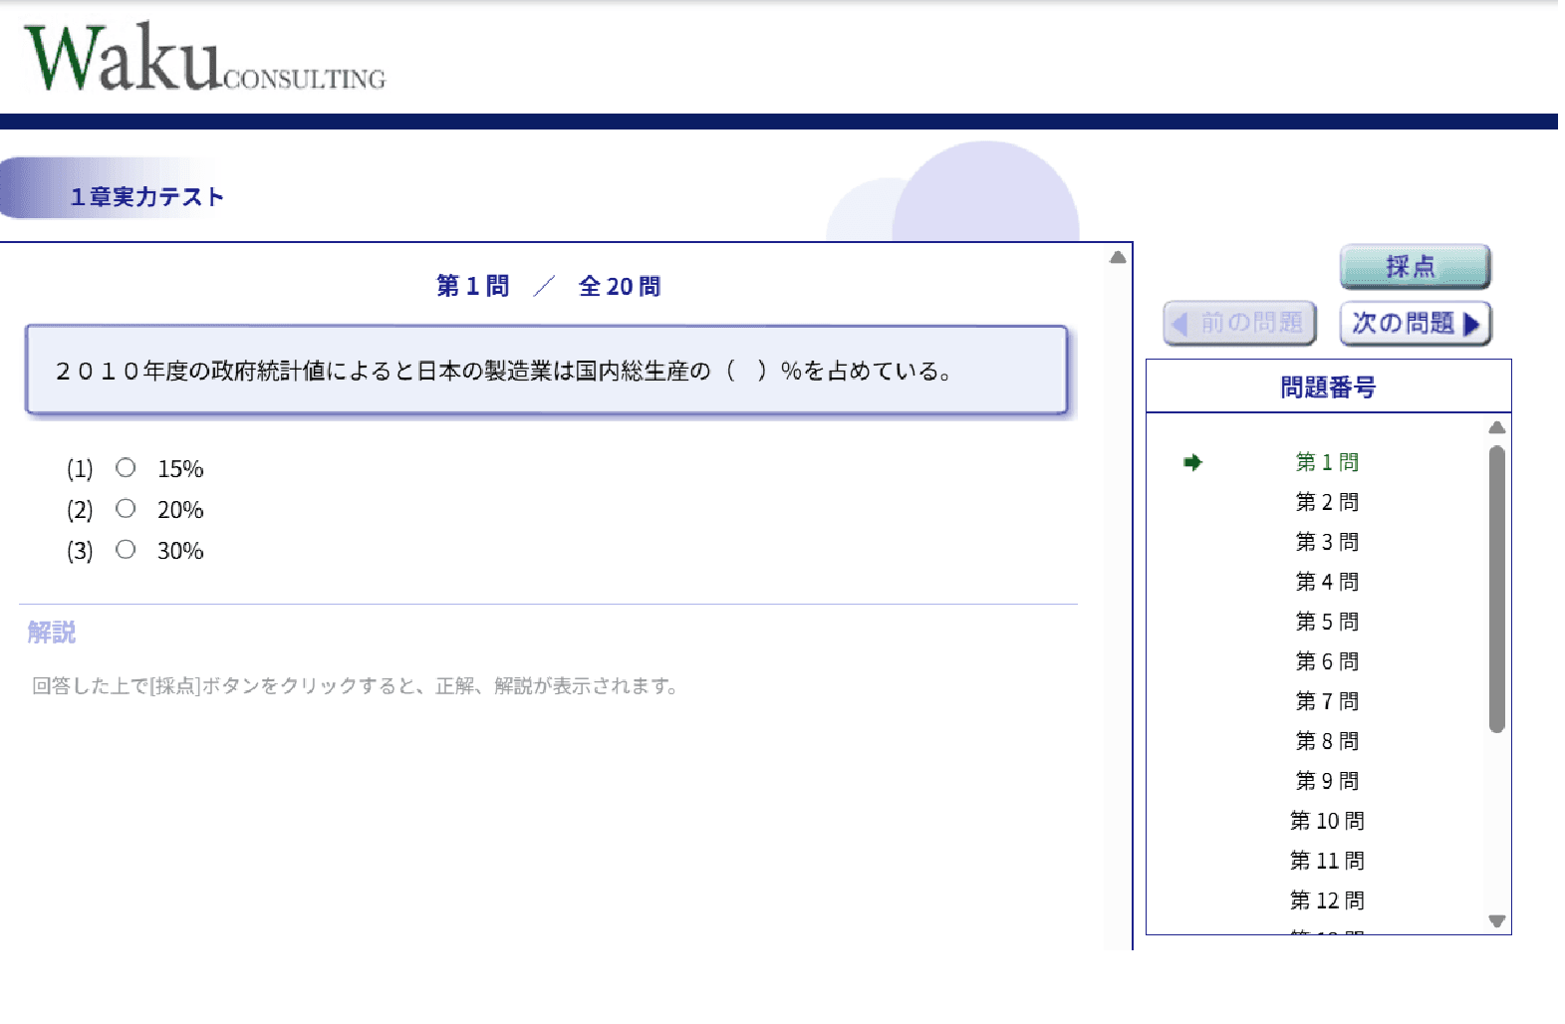Image resolution: width=1565 pixels, height=1024 pixels.
Task: Click the main panel scroll-up arrow
Action: [x=1118, y=257]
